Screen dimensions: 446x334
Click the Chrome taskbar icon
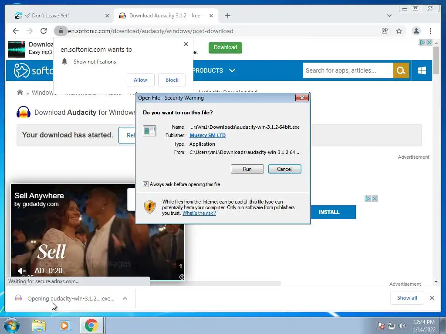(91, 325)
